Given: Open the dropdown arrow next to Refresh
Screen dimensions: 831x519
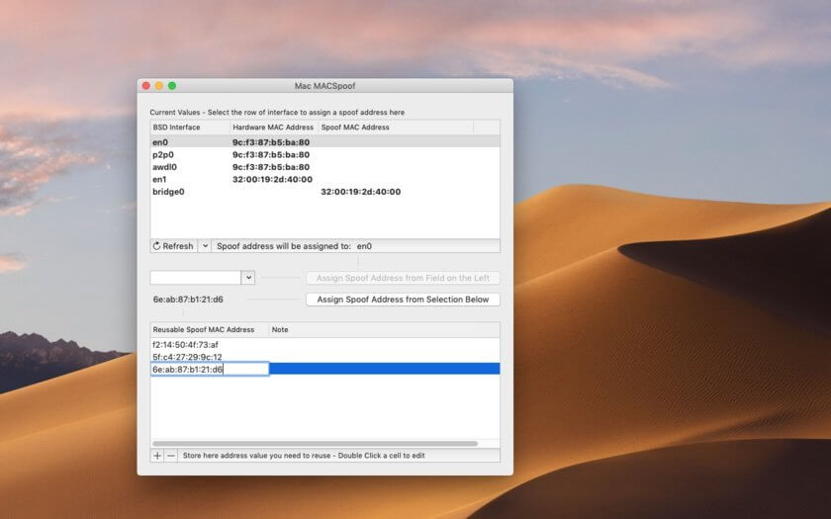Looking at the screenshot, I should coord(205,246).
